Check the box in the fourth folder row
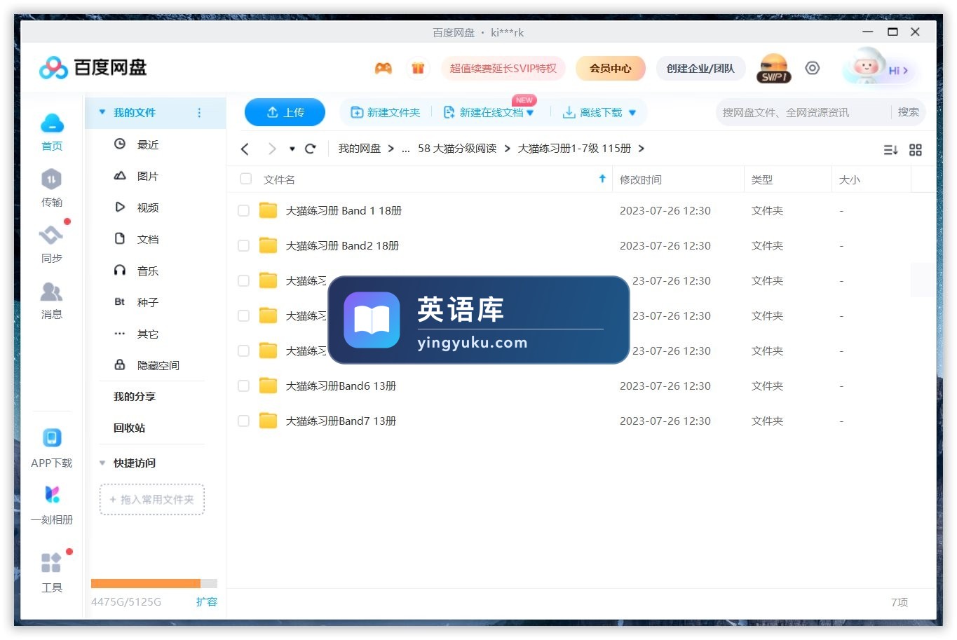This screenshot has width=957, height=640. 243,315
